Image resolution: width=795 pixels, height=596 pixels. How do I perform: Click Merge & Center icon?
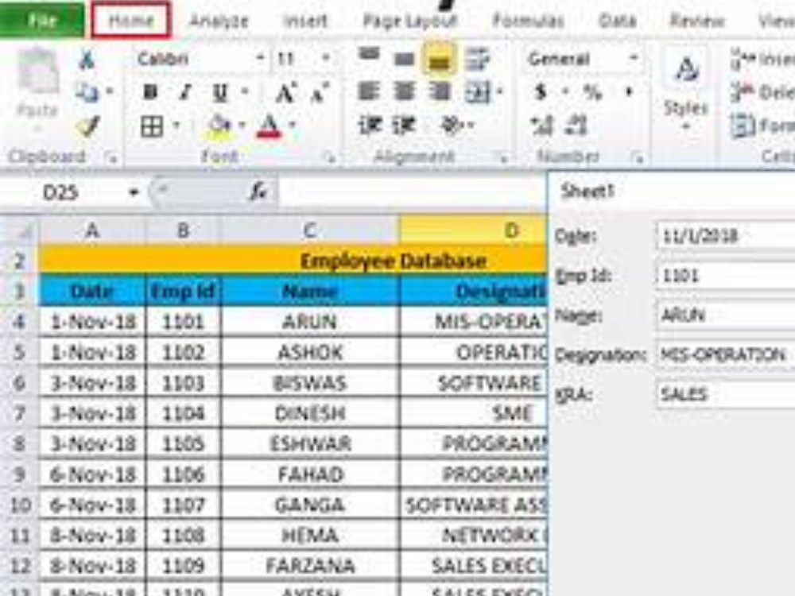coord(478,93)
